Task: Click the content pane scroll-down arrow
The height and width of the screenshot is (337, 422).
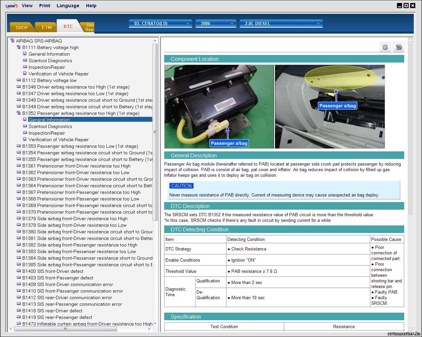Action: click(410, 329)
